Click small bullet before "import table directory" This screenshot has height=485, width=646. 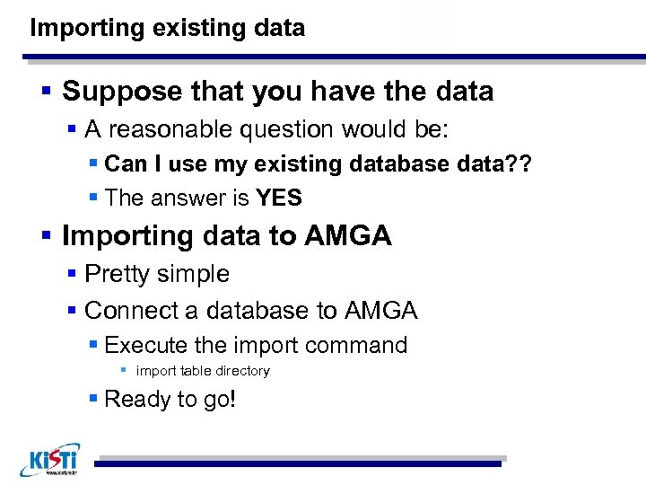125,371
